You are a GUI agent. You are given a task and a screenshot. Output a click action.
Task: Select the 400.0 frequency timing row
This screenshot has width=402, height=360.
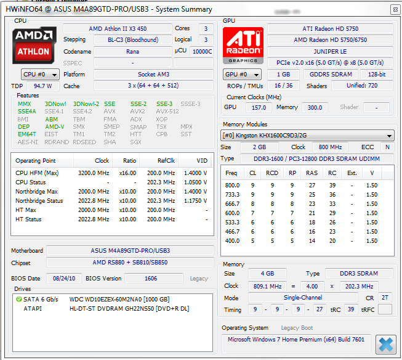(307, 241)
